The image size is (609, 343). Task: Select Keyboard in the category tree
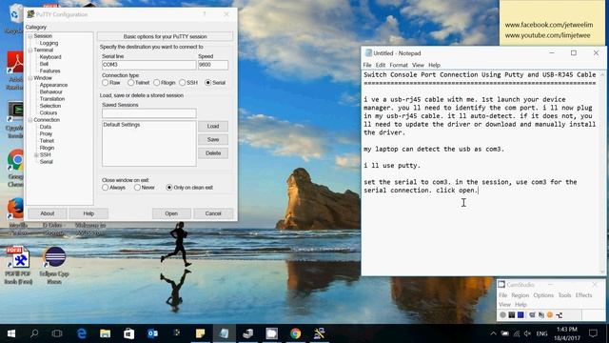(x=50, y=57)
